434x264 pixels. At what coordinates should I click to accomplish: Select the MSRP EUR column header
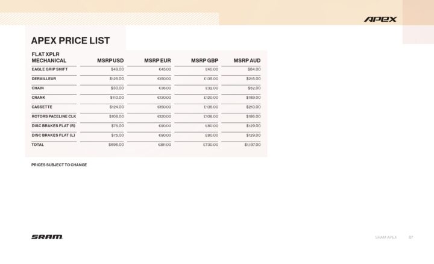click(157, 60)
